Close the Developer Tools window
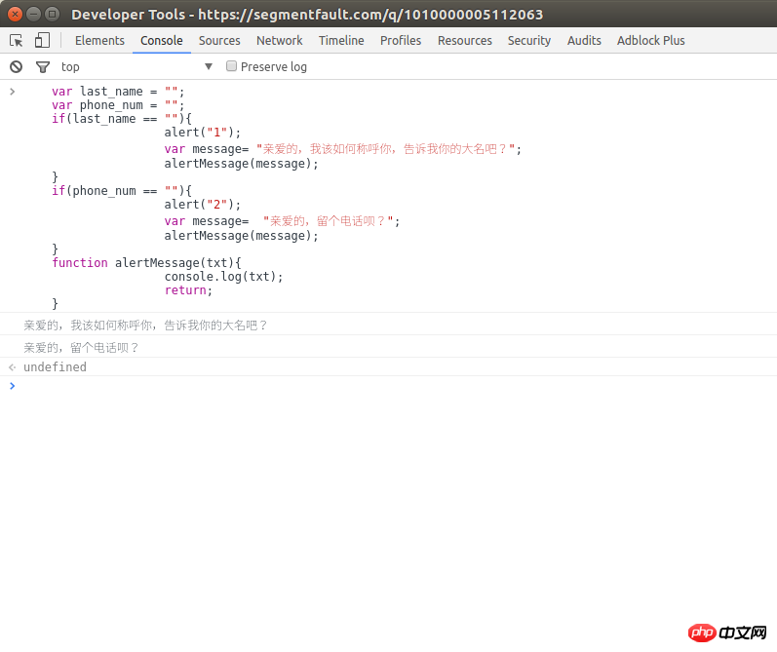Viewport: 777px width, 652px height. pos(16,14)
